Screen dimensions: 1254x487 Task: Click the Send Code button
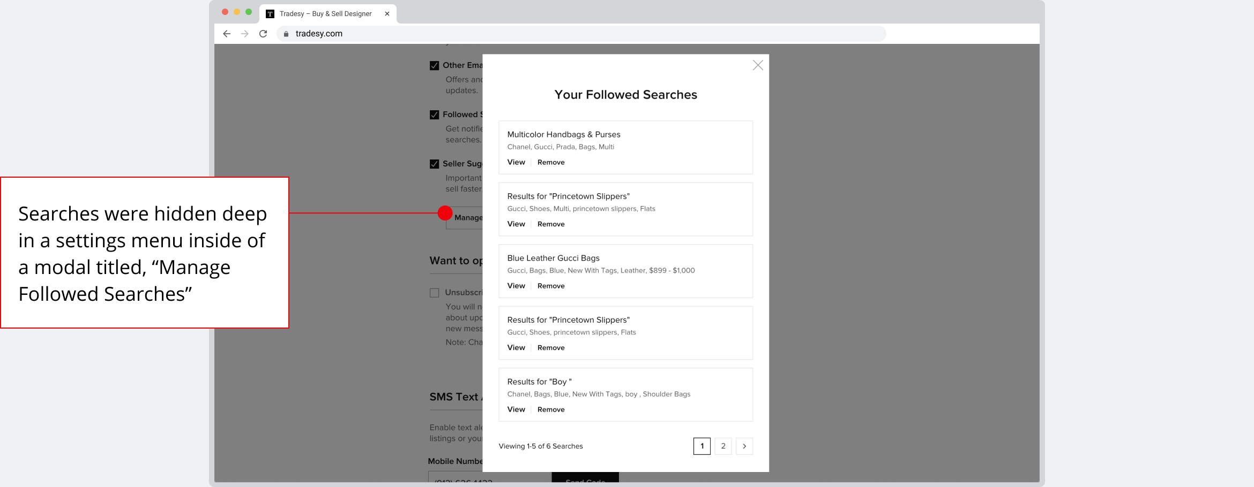point(585,477)
